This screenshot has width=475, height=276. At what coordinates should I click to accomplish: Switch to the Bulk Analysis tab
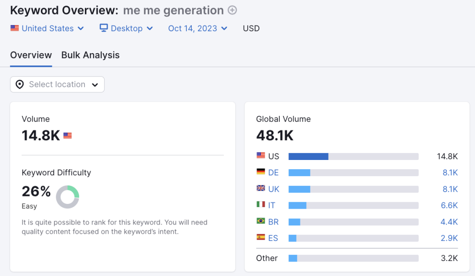(91, 55)
